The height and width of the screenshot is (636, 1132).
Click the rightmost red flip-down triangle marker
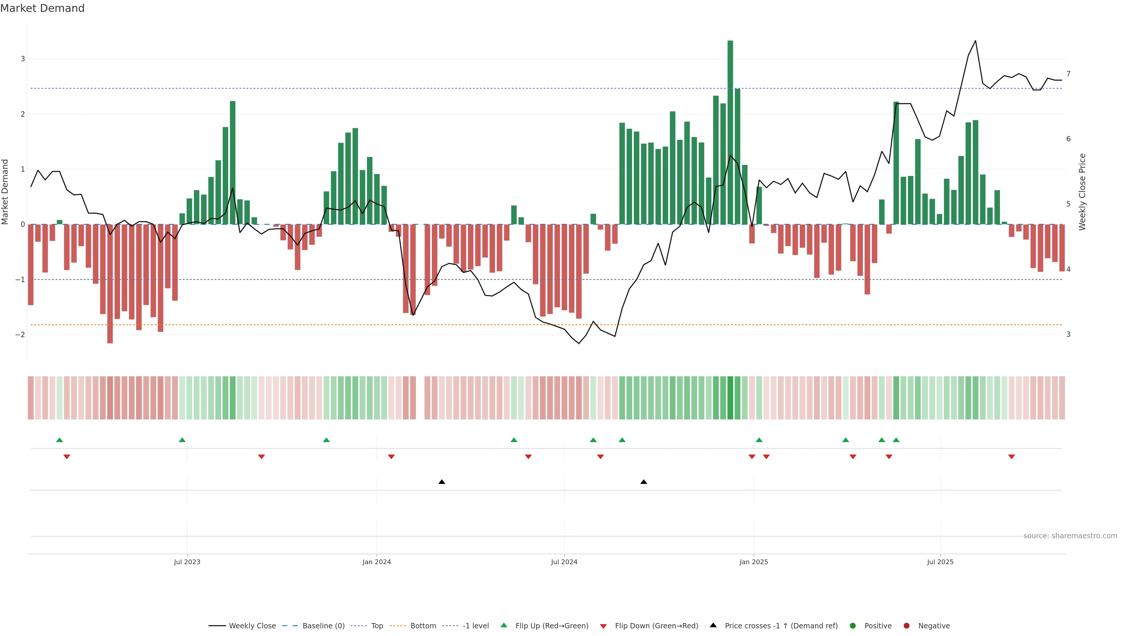coord(1012,457)
